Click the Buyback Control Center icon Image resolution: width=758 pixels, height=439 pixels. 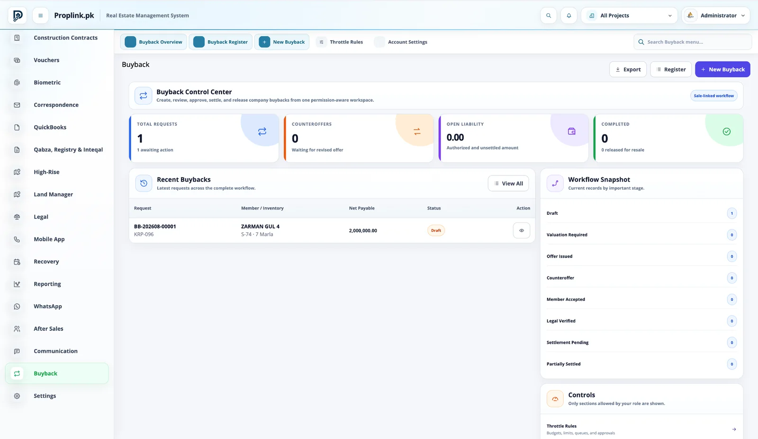coord(144,96)
